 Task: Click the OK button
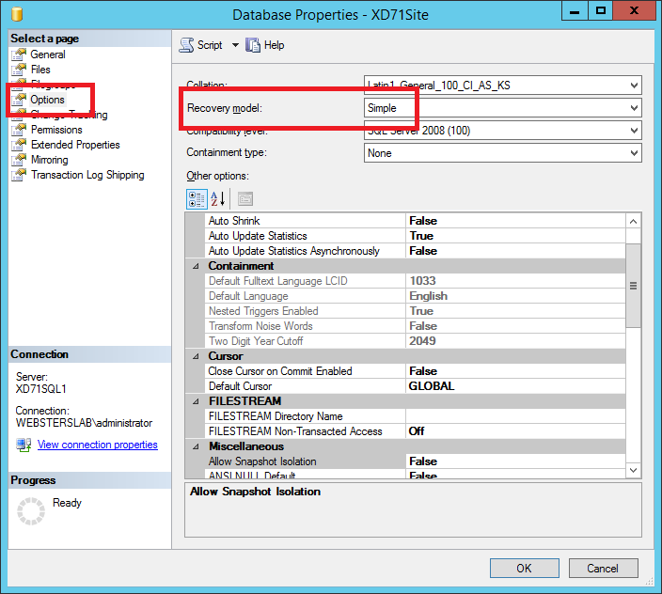click(524, 568)
